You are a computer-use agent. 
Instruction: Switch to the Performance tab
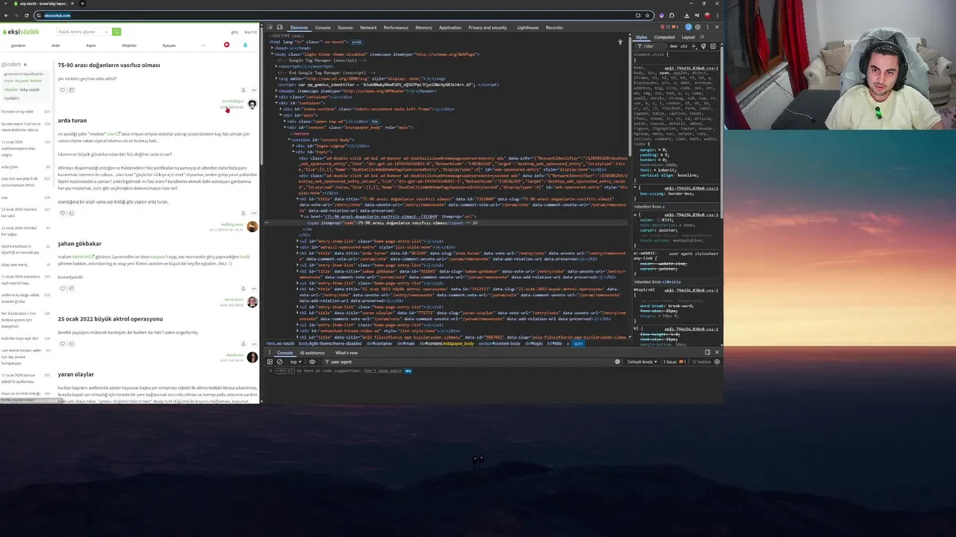(396, 28)
